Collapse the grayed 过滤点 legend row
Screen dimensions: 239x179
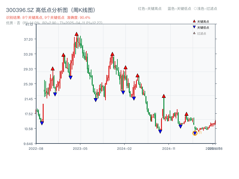[200, 33]
